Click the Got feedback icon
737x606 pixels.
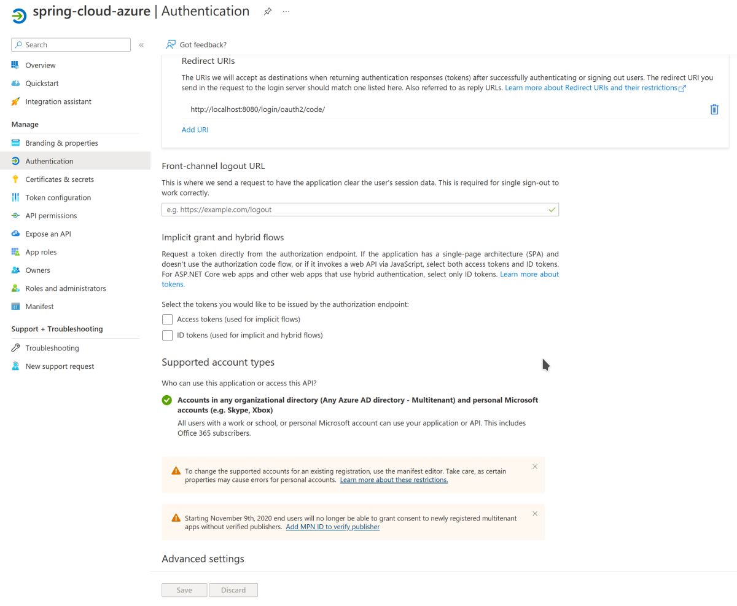[x=171, y=45]
